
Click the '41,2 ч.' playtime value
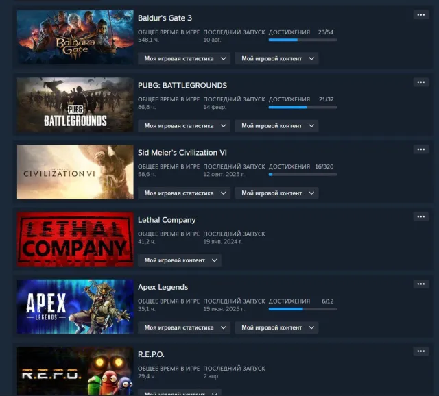[146, 242]
